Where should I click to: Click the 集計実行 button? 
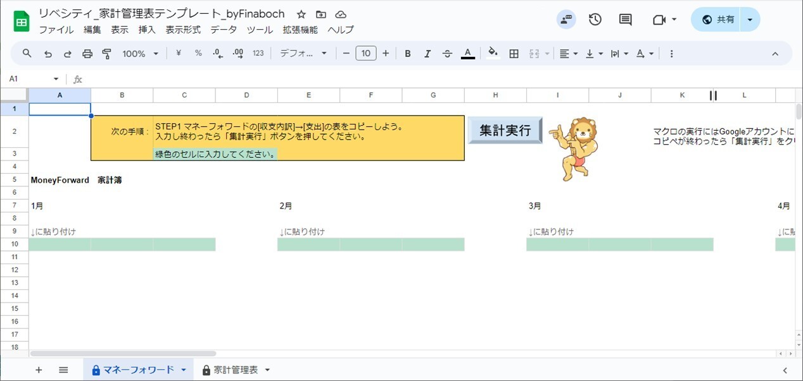click(x=505, y=130)
